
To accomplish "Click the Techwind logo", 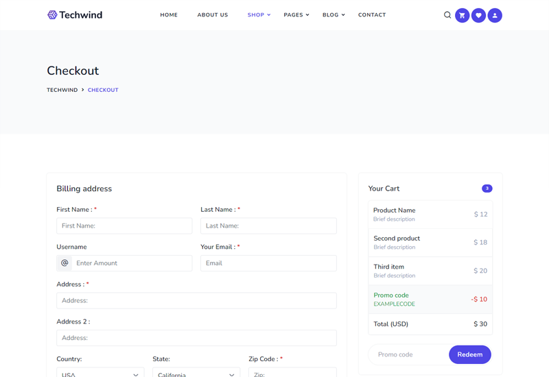I will point(75,14).
